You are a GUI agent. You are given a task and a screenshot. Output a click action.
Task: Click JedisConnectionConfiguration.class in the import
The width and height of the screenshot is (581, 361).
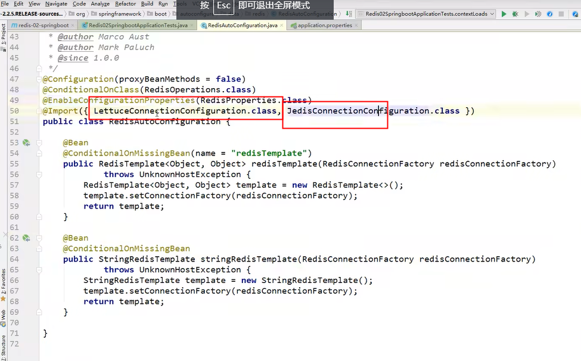point(373,111)
